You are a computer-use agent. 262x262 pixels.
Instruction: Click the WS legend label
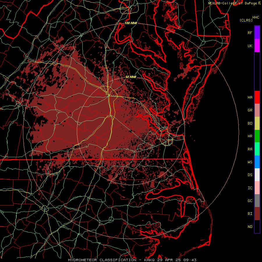pyautogui.click(x=250, y=162)
